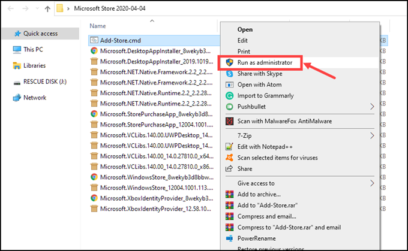Click the Microsoft Store 2020-04-04 breadcrumb

(110, 8)
